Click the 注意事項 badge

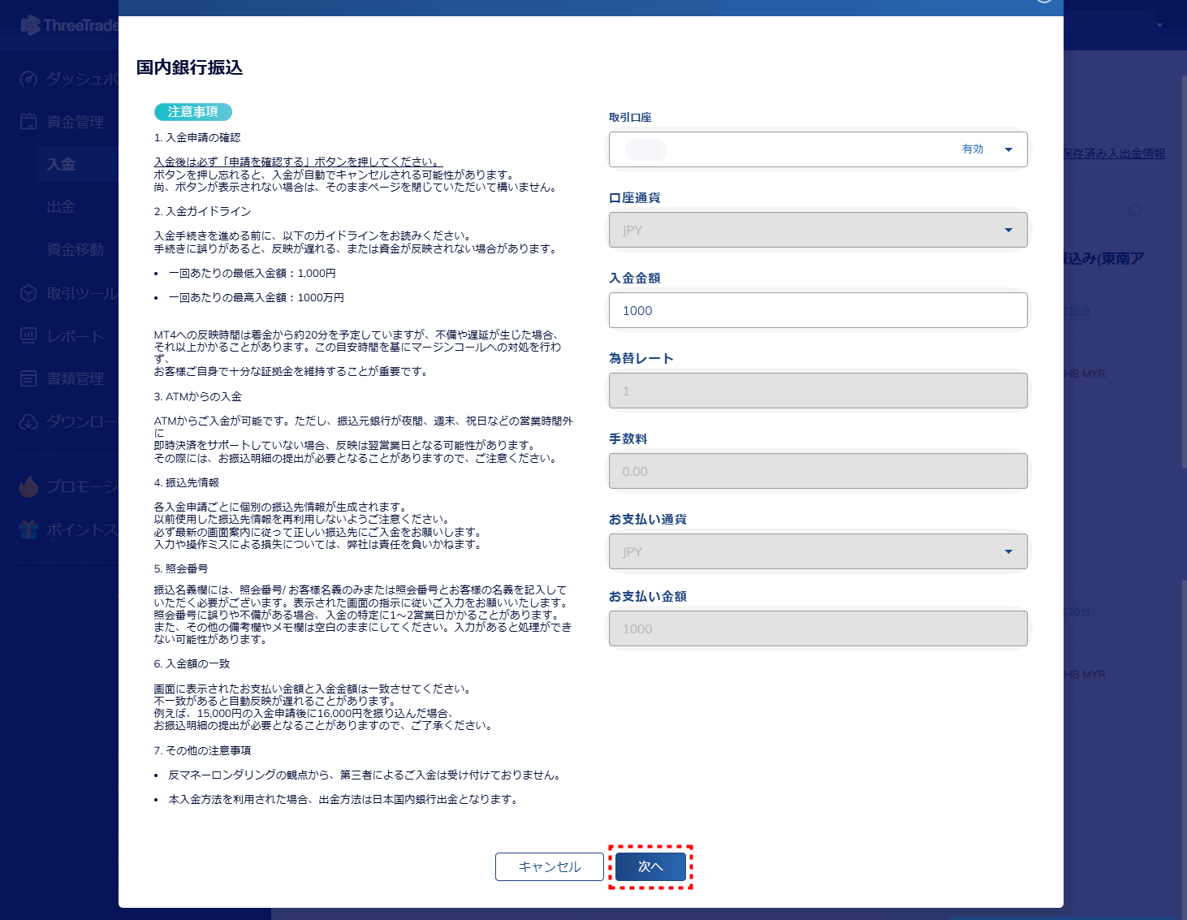[x=193, y=112]
